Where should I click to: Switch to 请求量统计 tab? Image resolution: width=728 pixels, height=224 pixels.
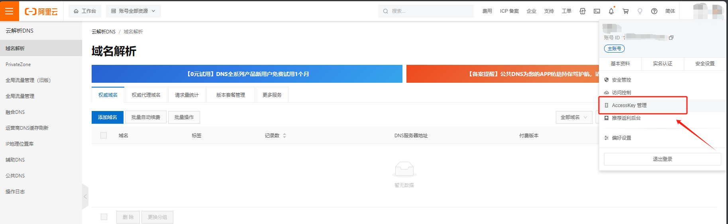pyautogui.click(x=187, y=95)
